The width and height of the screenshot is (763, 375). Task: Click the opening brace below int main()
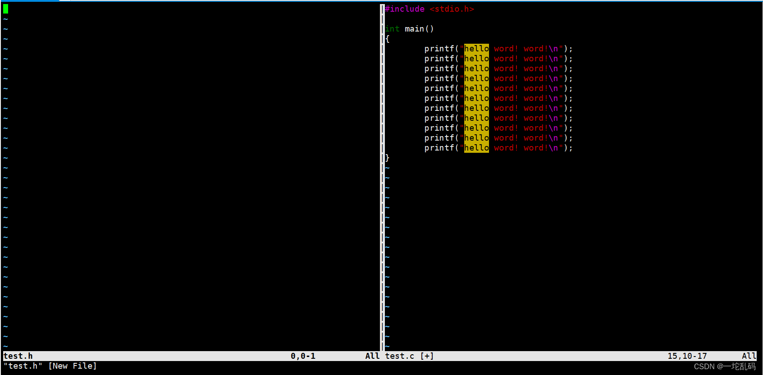pyautogui.click(x=387, y=39)
